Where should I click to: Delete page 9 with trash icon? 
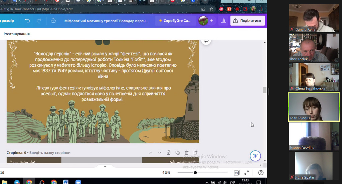click(186, 153)
